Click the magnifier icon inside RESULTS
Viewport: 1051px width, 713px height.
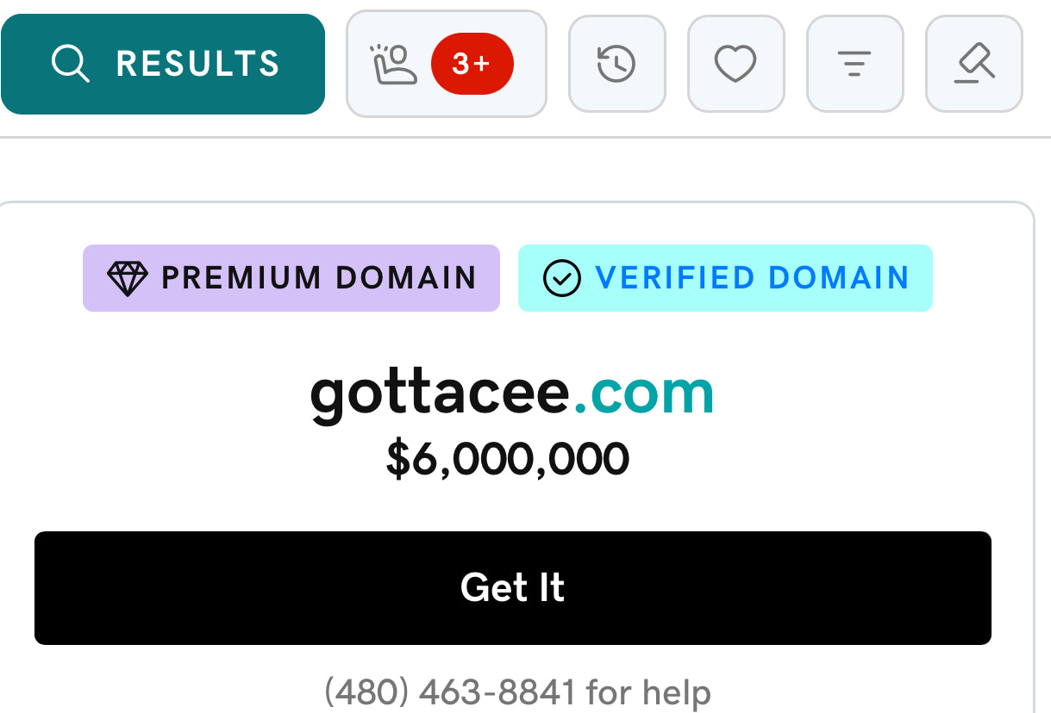pyautogui.click(x=70, y=64)
